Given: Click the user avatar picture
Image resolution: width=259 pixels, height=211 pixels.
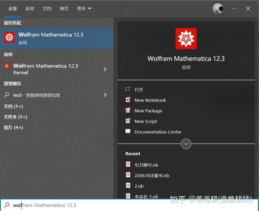Looking at the screenshot, I should point(218,8).
